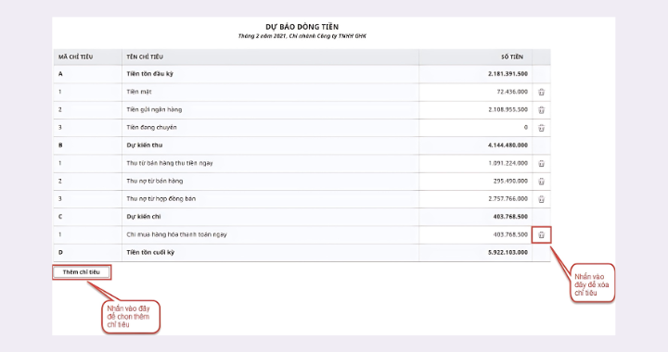Delete the Tiền gửi ngân hàng row

point(541,109)
